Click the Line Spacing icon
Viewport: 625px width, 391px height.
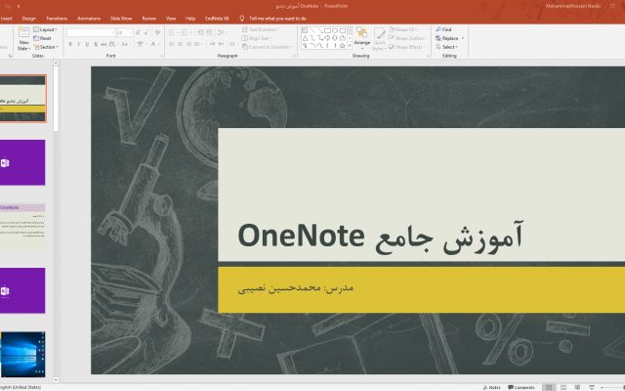[223, 32]
